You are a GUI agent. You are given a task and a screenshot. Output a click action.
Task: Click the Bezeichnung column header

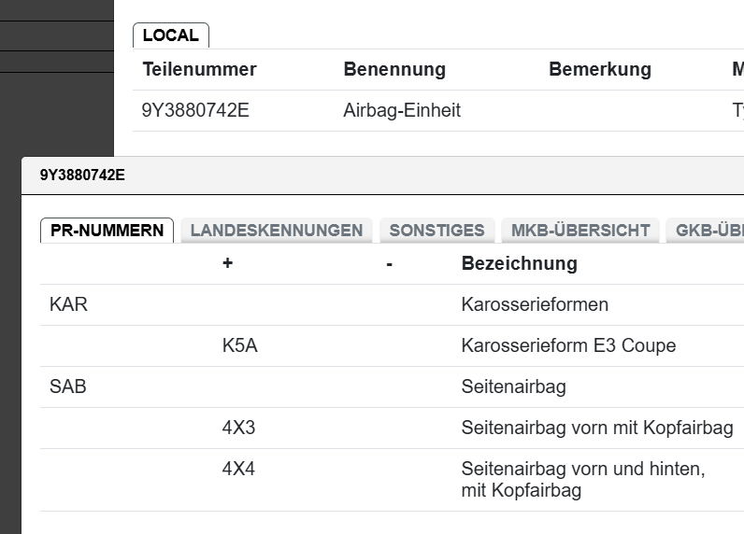click(x=519, y=264)
